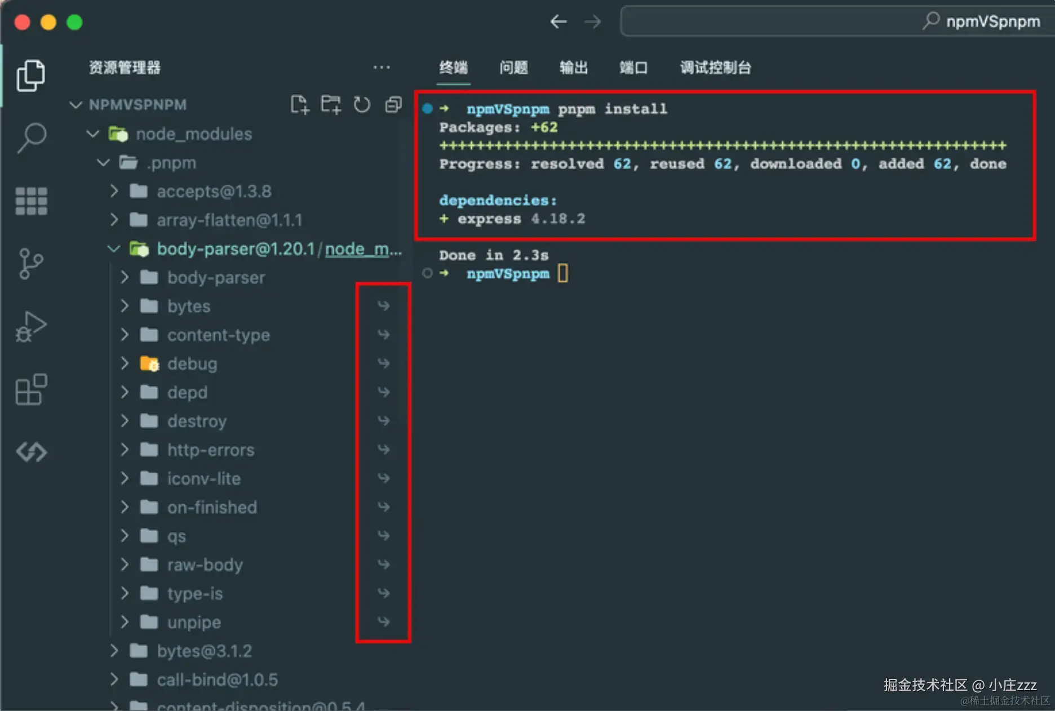Open the Run and Debug view
Viewport: 1055px width, 711px height.
pos(31,327)
